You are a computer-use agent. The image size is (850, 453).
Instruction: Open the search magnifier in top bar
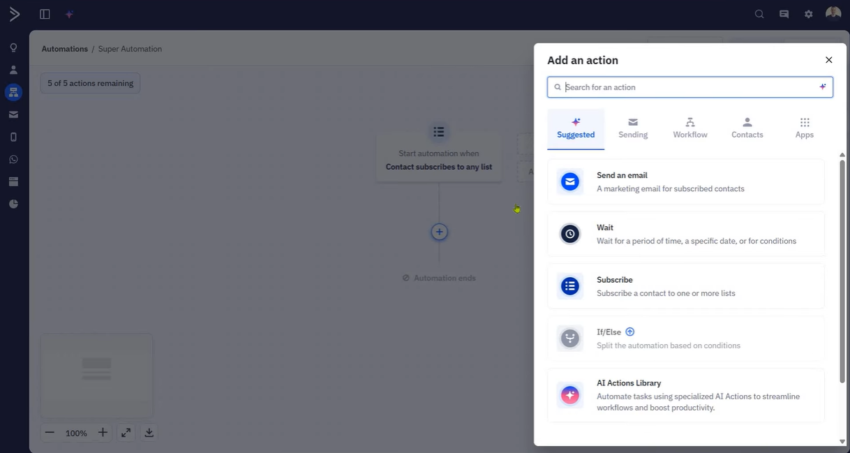[x=759, y=14]
